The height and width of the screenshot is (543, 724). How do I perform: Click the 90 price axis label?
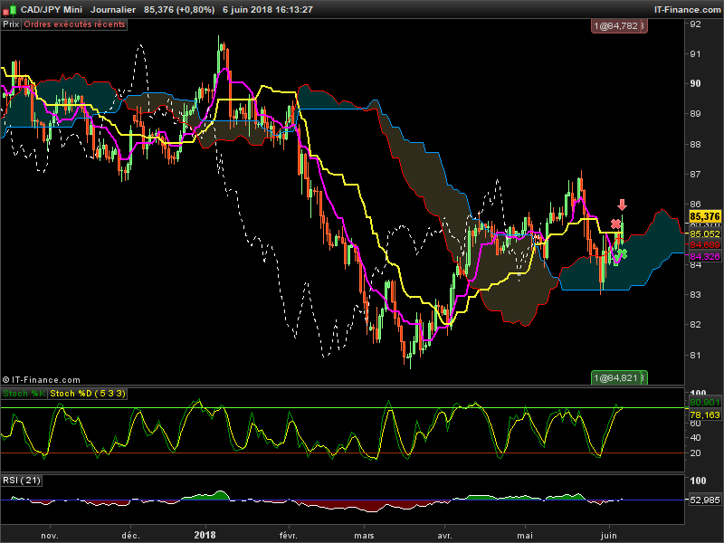(695, 83)
